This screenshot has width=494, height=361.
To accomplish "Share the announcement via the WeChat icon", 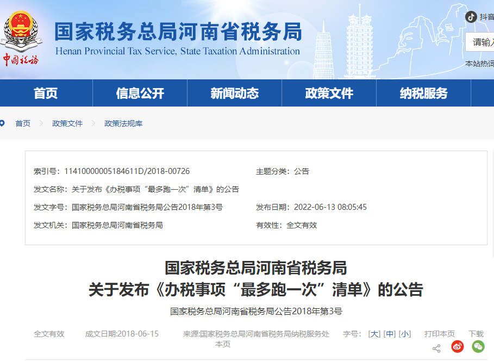I will click(x=477, y=346).
